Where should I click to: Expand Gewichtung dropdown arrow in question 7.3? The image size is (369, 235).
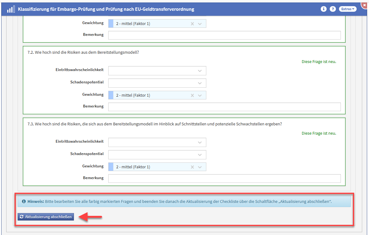coord(200,167)
